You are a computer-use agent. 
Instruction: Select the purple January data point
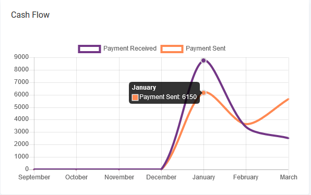(204, 60)
